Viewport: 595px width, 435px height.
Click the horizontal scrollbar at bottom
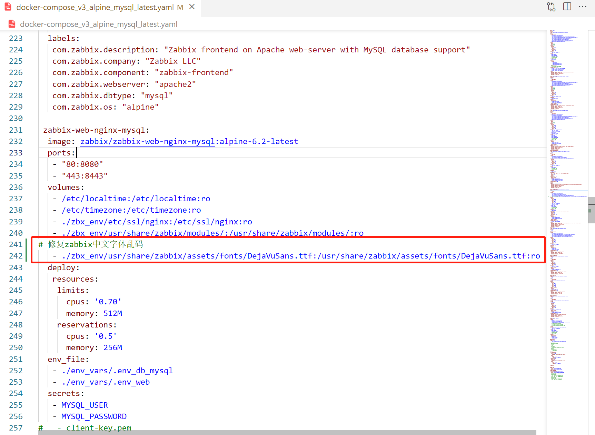coord(287,432)
